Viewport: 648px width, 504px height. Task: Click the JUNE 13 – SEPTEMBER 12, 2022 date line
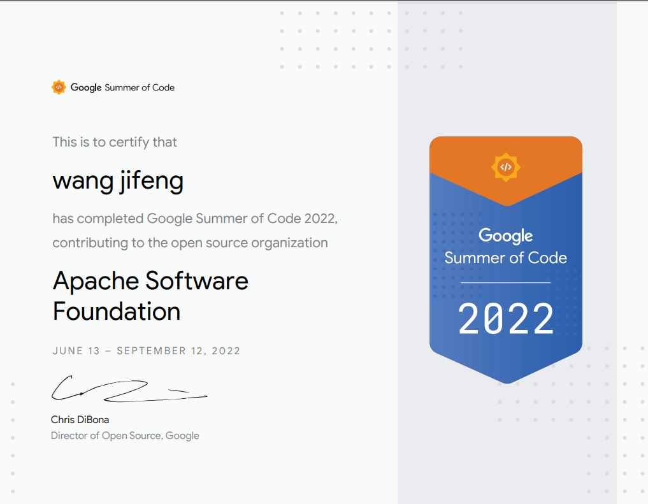145,350
